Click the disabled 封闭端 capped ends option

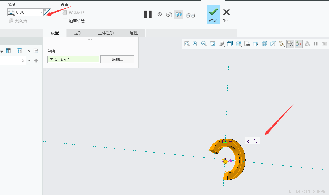point(18,21)
